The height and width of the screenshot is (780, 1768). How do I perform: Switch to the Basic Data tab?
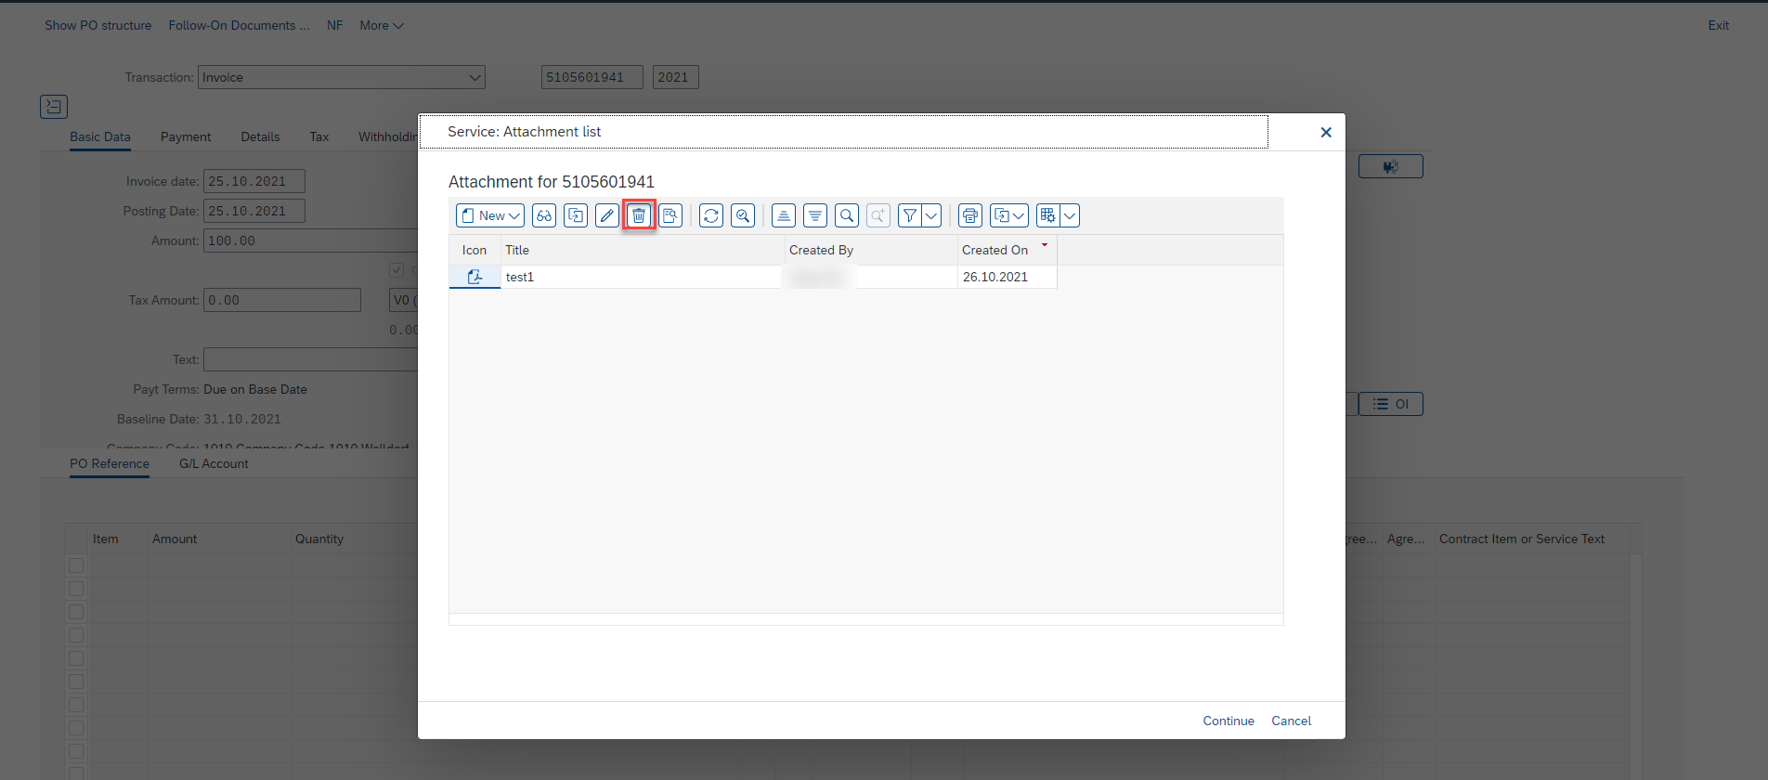coord(100,136)
